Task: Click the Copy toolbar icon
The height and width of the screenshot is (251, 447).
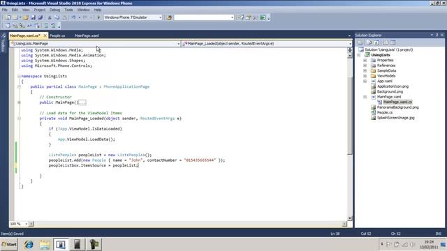Action: [x=57, y=17]
